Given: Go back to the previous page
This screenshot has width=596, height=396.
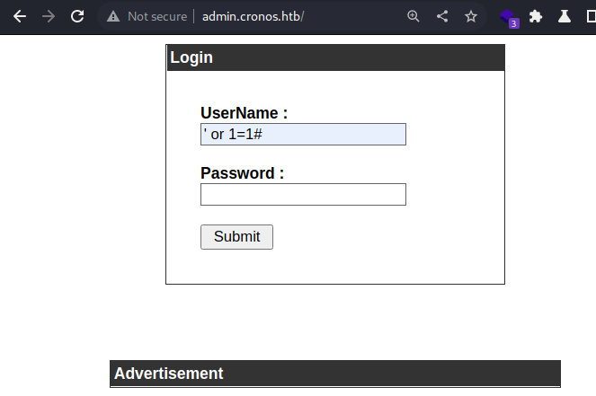Looking at the screenshot, I should 20,16.
